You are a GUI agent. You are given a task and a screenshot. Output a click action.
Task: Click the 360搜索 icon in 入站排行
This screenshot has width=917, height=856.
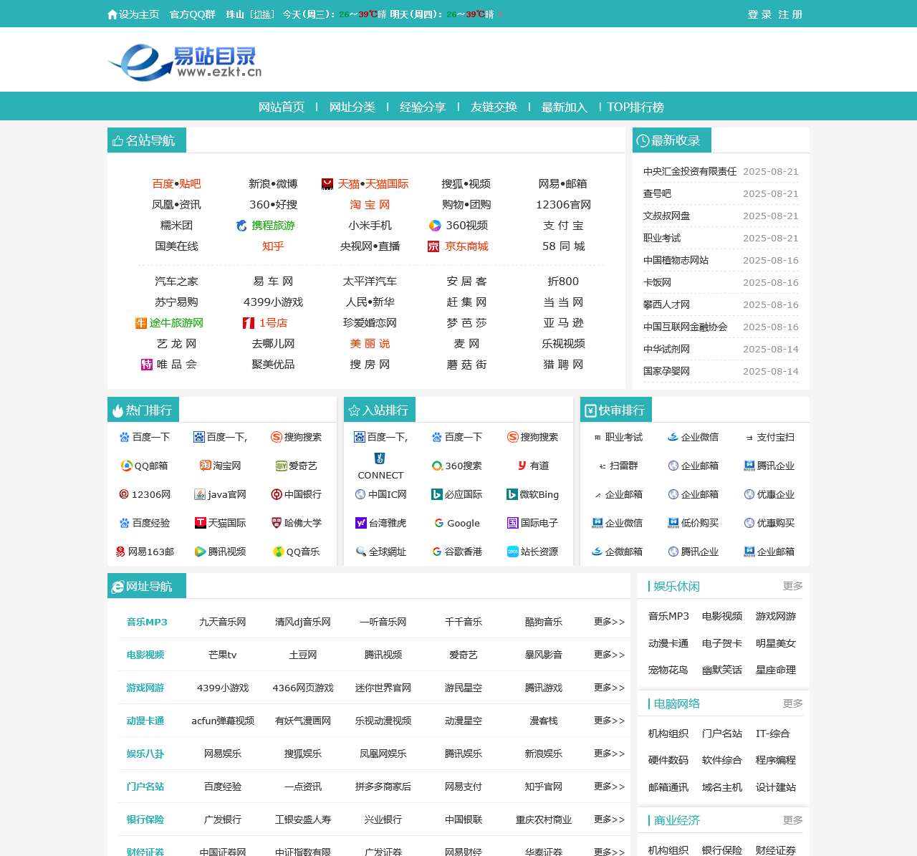click(437, 466)
